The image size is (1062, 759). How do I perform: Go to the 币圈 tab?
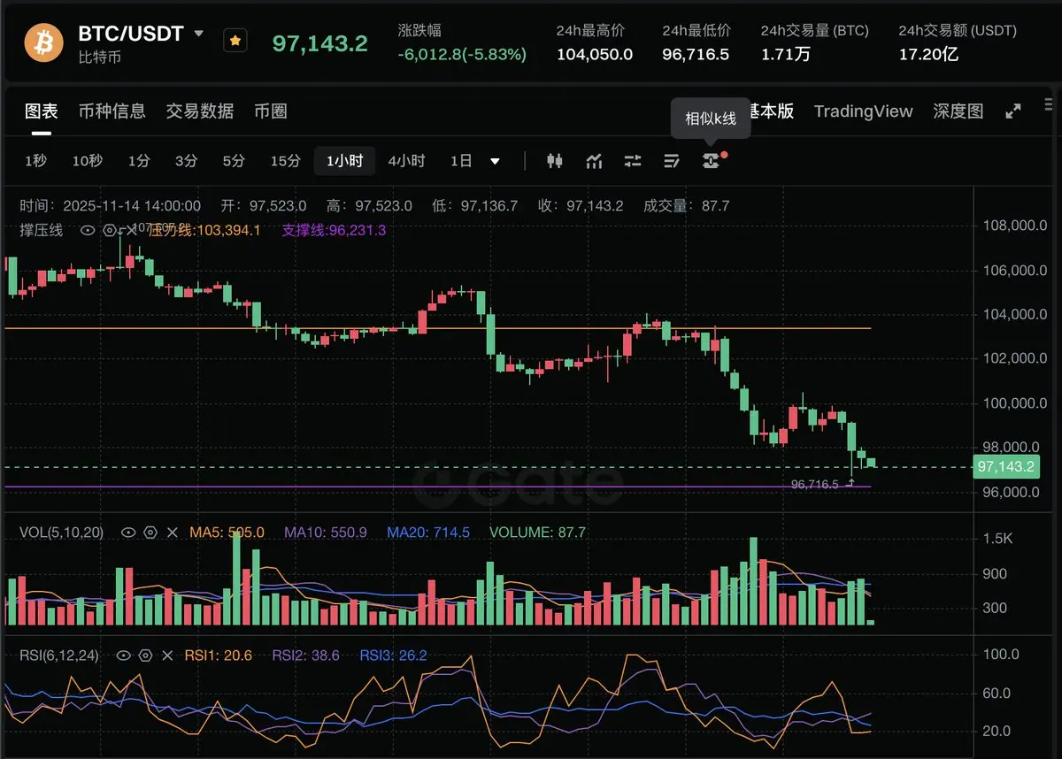[x=270, y=111]
